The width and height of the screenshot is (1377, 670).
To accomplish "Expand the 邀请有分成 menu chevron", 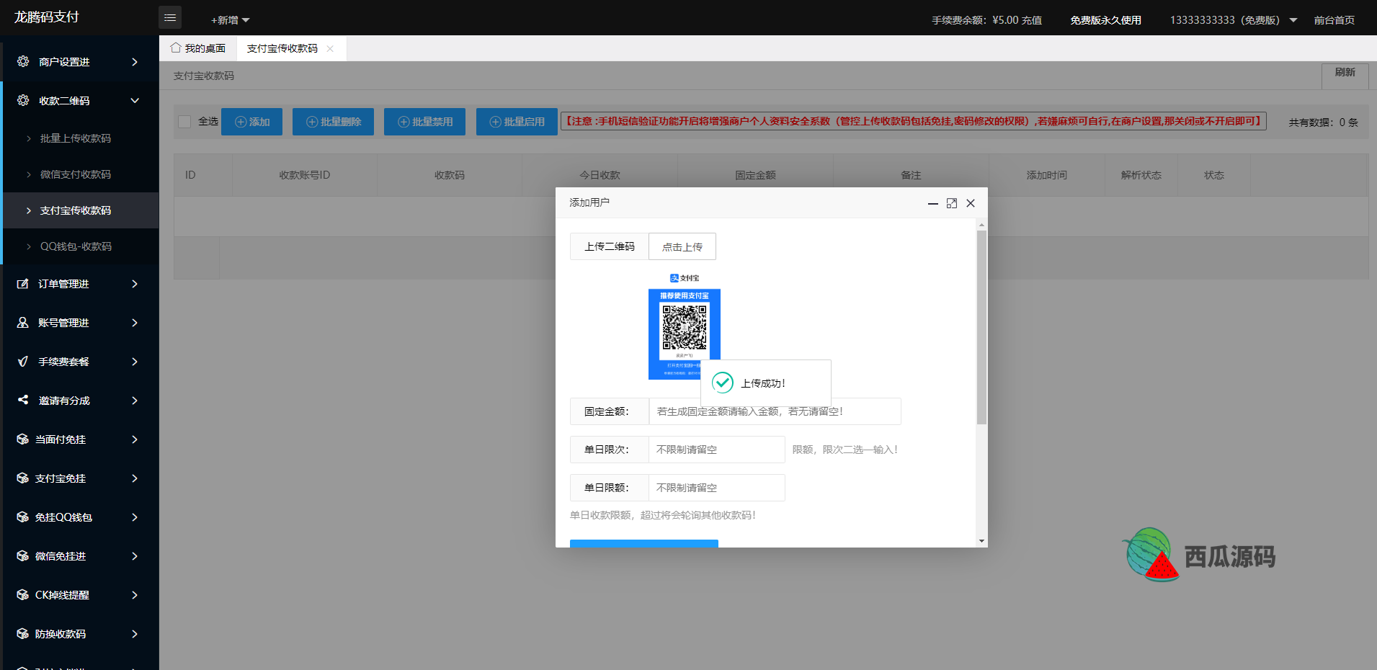I will [135, 401].
